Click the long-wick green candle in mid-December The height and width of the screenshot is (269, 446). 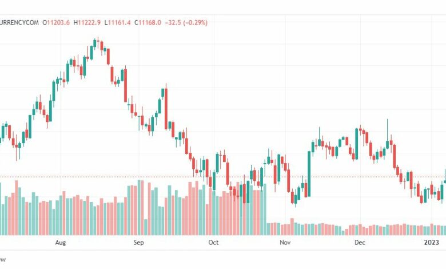point(387,137)
